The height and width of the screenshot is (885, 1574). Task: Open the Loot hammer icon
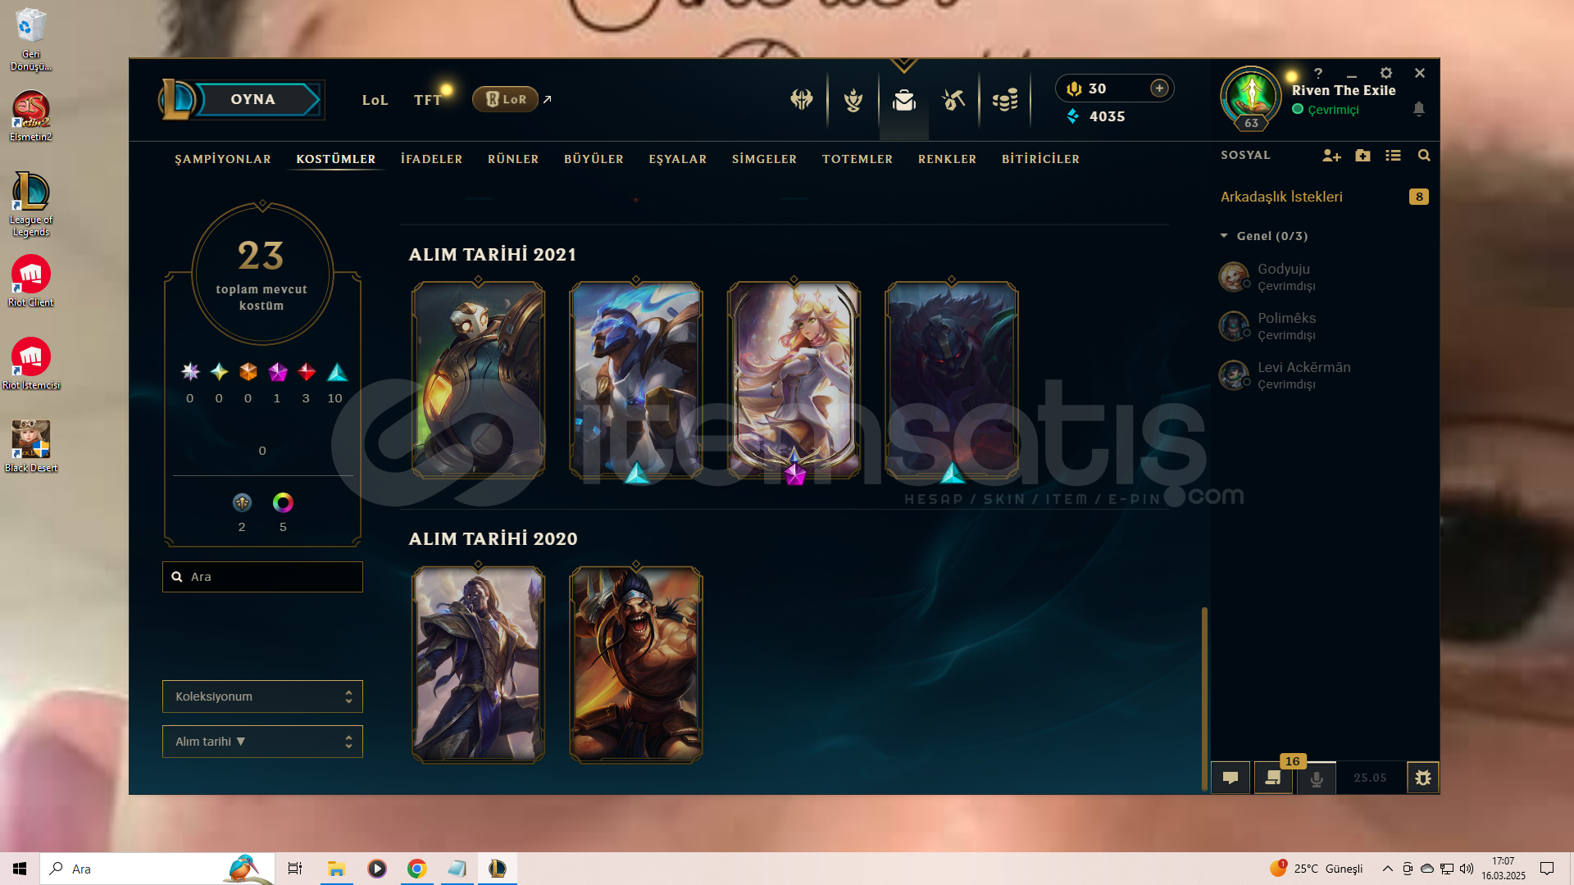(953, 100)
